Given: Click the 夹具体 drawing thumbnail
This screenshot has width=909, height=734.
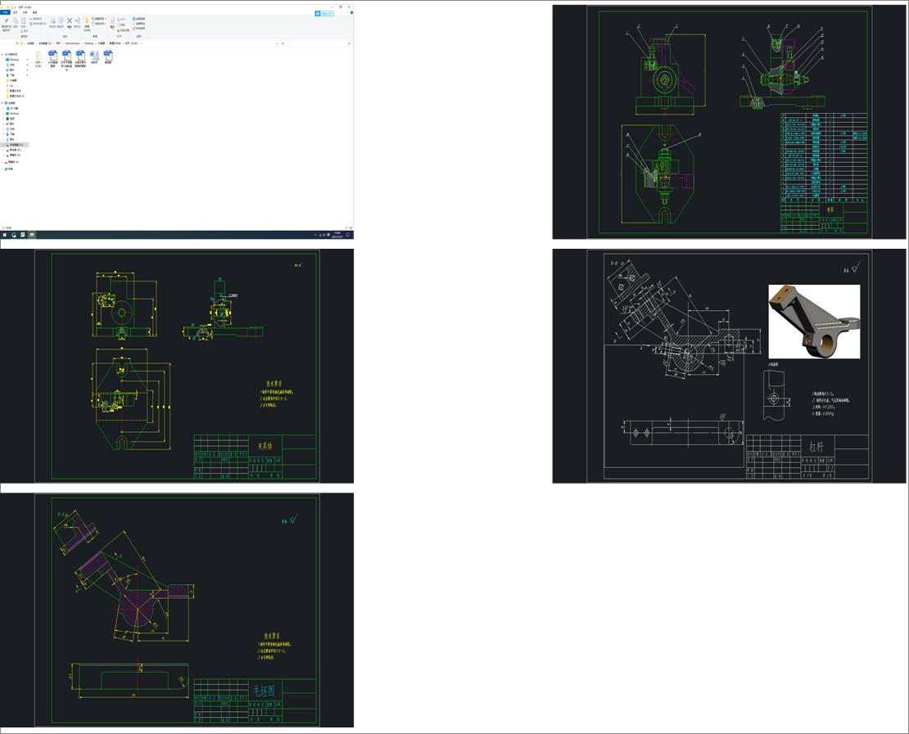Looking at the screenshot, I should pos(177,366).
